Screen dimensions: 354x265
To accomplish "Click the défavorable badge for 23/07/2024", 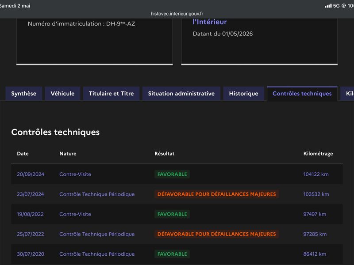I will (216, 194).
